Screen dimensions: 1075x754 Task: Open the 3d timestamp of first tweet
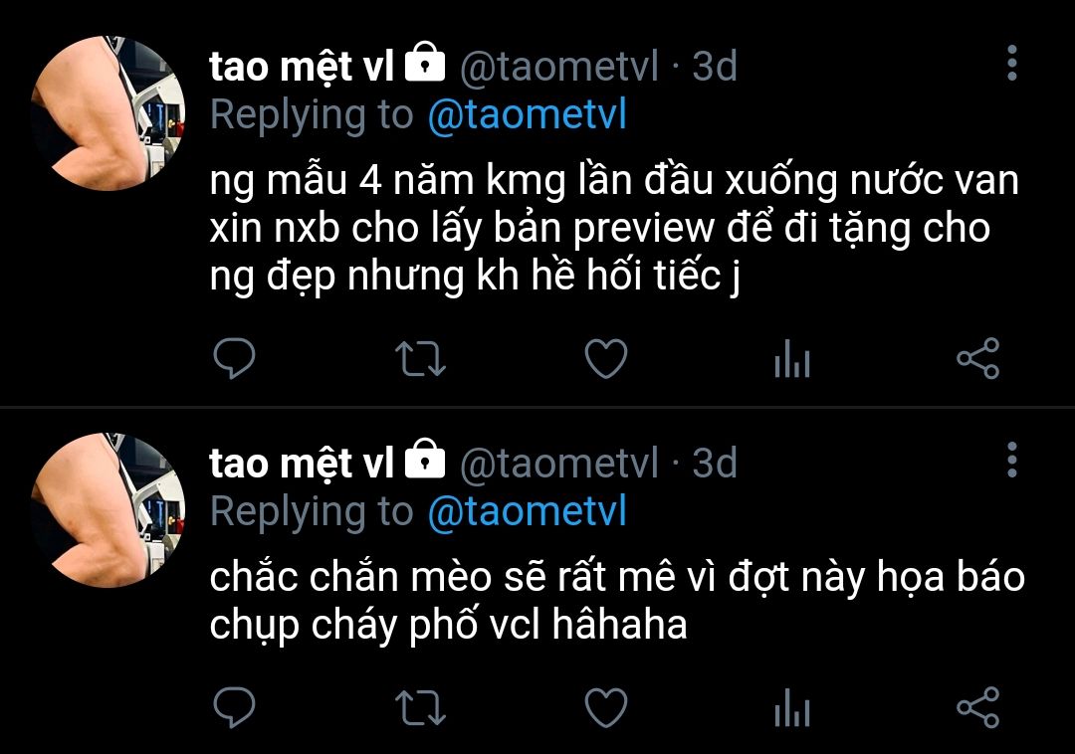tap(715, 67)
